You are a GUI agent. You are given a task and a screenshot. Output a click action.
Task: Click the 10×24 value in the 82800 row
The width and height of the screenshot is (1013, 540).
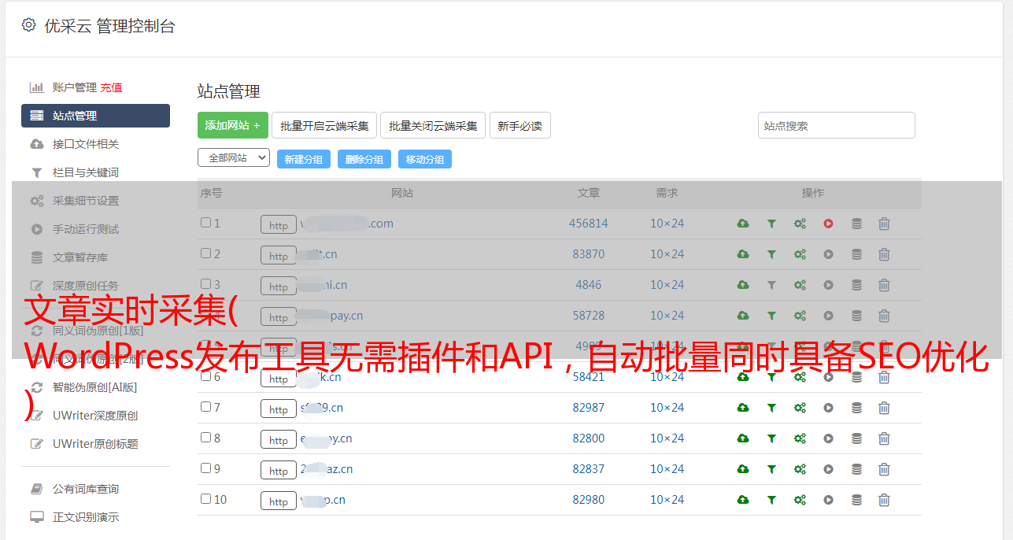click(667, 438)
